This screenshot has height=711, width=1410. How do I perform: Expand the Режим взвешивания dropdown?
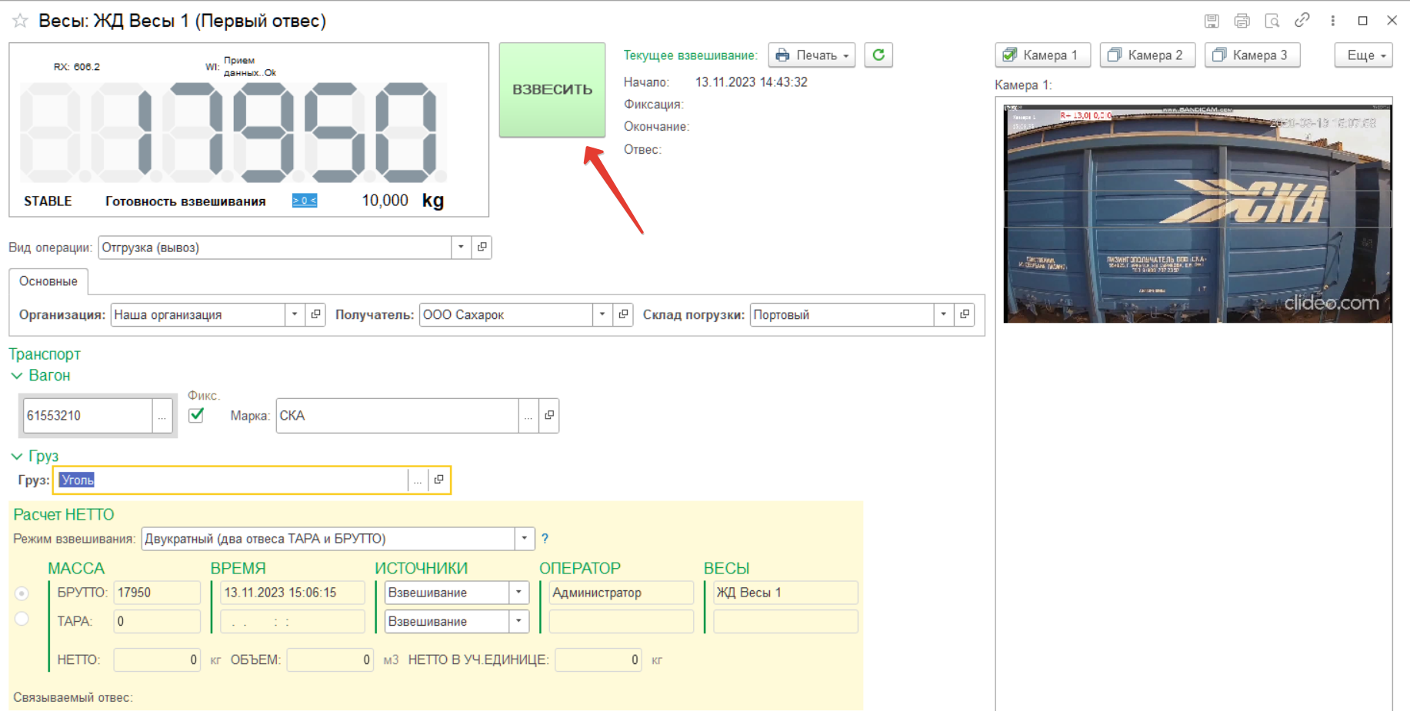coord(524,539)
